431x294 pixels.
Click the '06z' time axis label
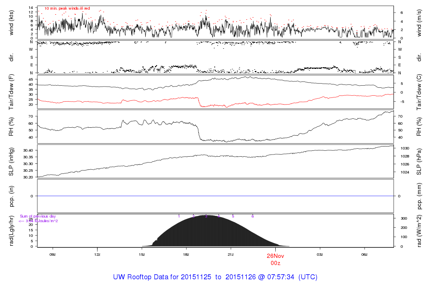coord(364,255)
